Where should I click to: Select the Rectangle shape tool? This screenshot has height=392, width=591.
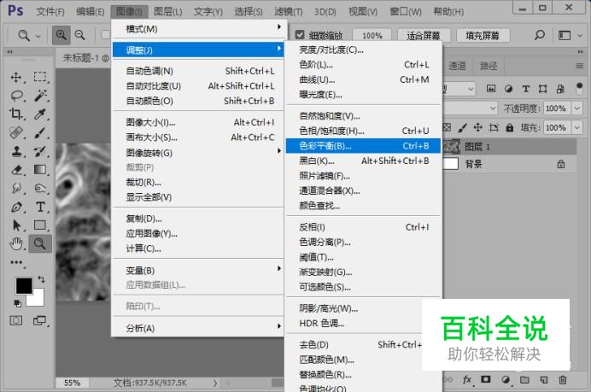40,225
